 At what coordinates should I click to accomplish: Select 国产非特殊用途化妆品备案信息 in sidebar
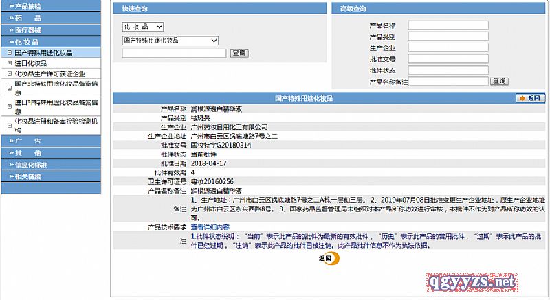(x=55, y=88)
